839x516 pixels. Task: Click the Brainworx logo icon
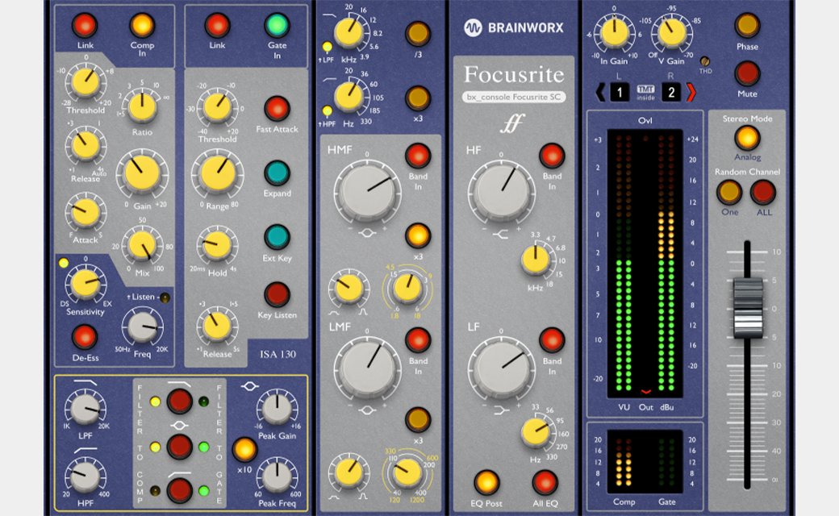(x=473, y=27)
